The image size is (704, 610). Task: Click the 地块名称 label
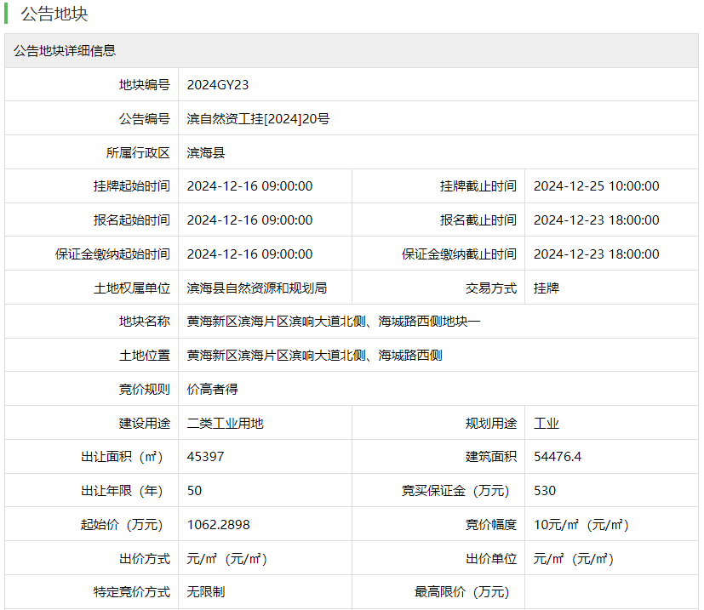click(145, 322)
